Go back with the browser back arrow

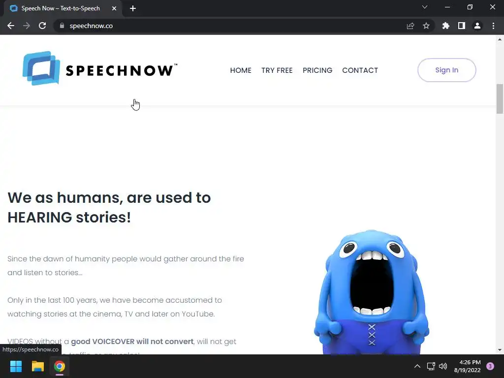click(11, 26)
